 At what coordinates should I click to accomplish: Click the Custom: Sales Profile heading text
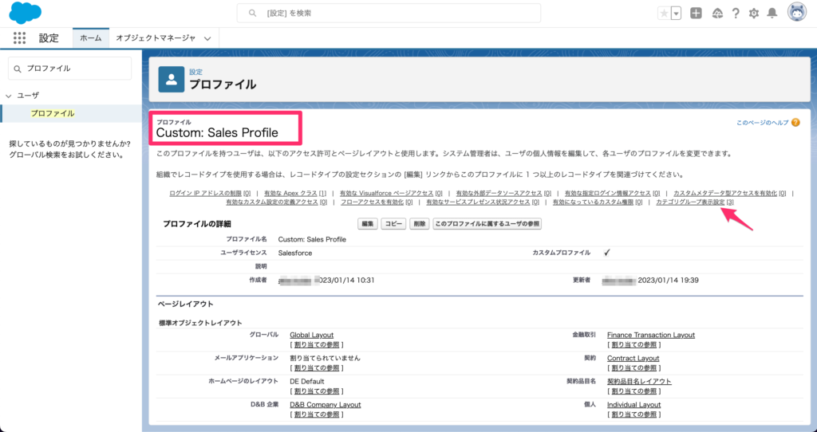click(217, 133)
